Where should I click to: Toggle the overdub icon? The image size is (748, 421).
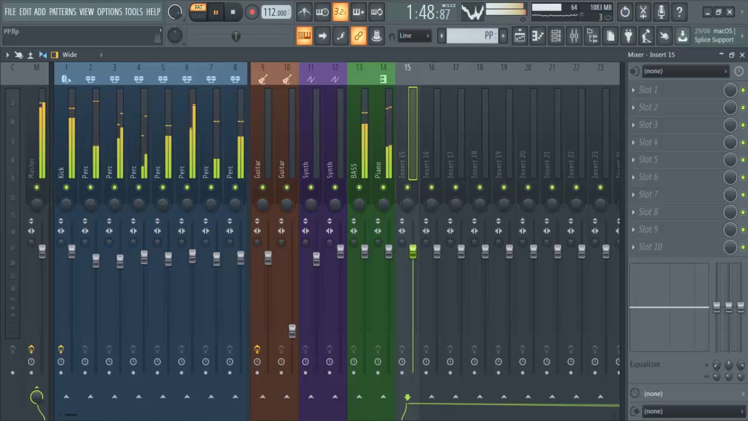coord(358,12)
